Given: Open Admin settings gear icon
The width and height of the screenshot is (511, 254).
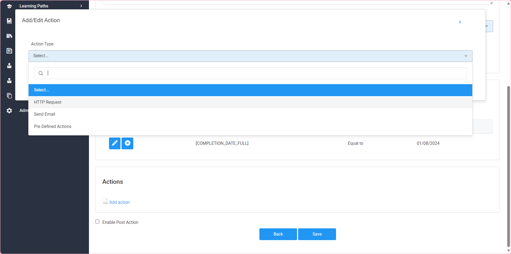Looking at the screenshot, I should click(x=9, y=111).
